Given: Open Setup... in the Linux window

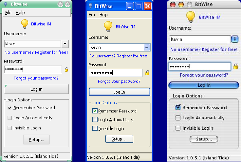Looking at the screenshot, I should click(36, 140).
